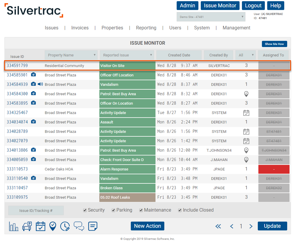Click the Visitor On Site issue cell
The height and width of the screenshot is (241, 296).
[x=127, y=66]
